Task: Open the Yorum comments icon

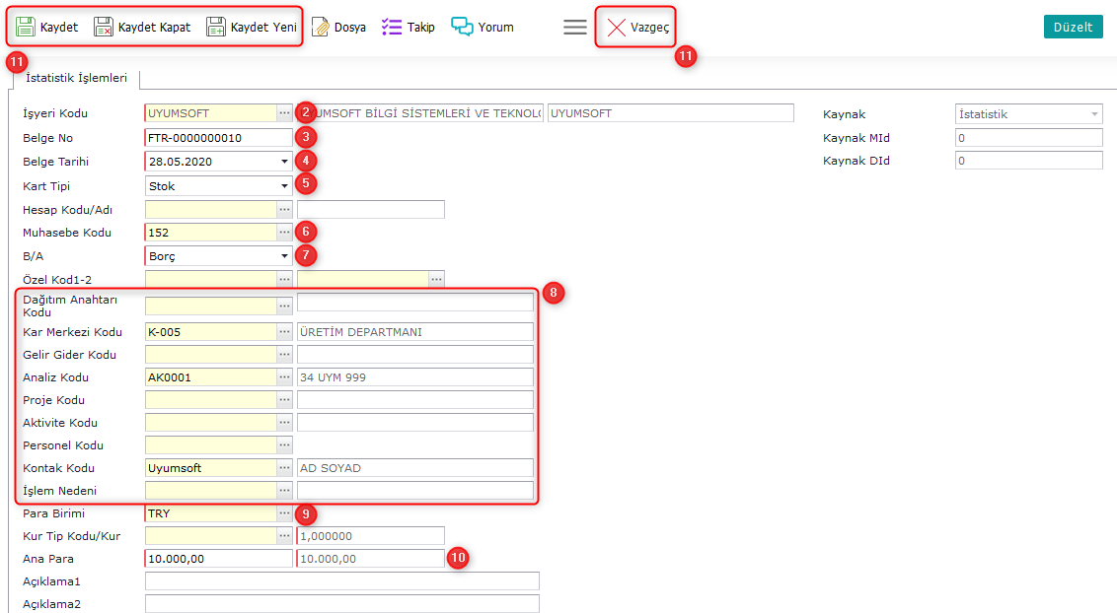Action: pos(462,27)
